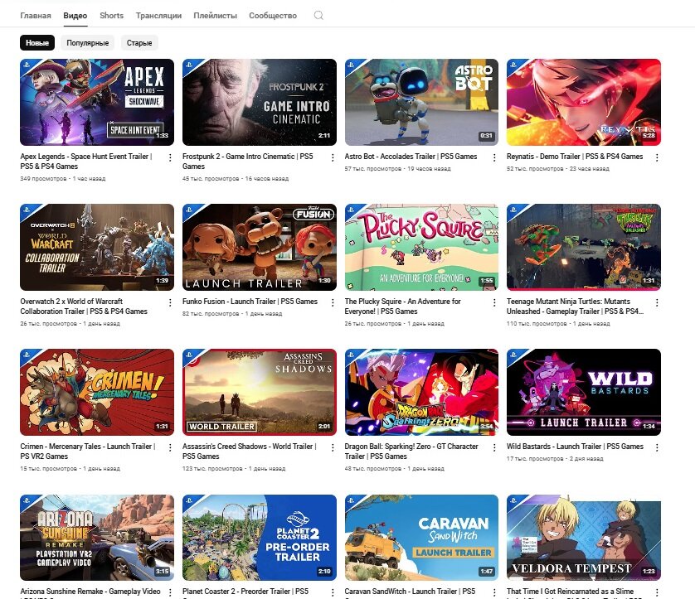695x599 pixels.
Task: Click title 'The Plucky Squire - An Adventure for Everyone!'
Action: tap(403, 306)
